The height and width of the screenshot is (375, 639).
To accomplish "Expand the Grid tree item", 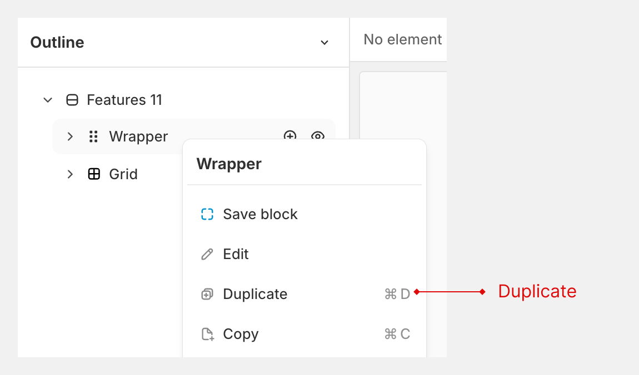I will [x=70, y=174].
